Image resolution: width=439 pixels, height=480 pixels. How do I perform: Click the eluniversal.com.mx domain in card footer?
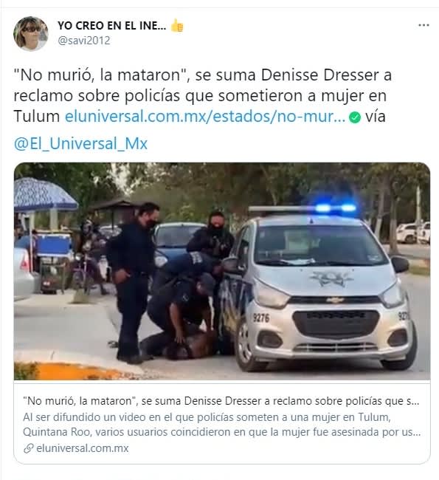(x=83, y=448)
